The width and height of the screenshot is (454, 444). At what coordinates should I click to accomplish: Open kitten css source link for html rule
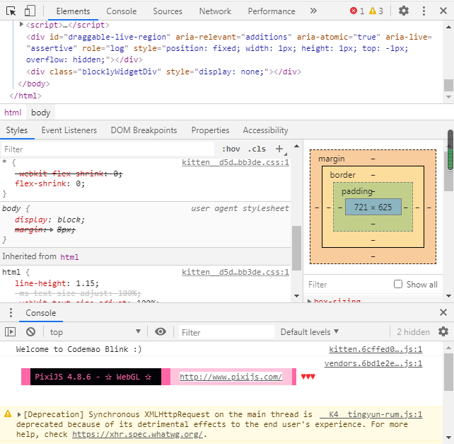pos(235,273)
